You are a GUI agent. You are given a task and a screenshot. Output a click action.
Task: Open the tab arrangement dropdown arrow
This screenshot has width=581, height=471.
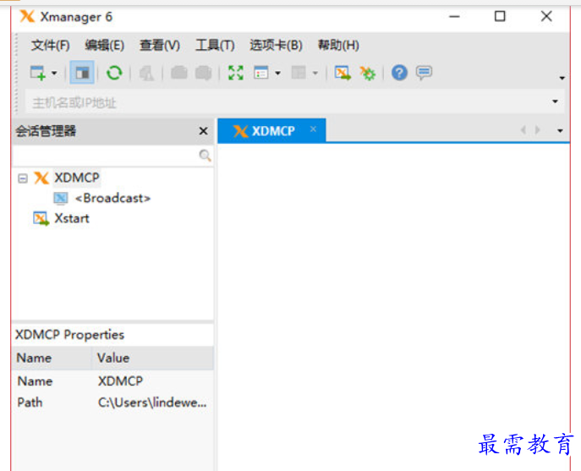[315, 73]
